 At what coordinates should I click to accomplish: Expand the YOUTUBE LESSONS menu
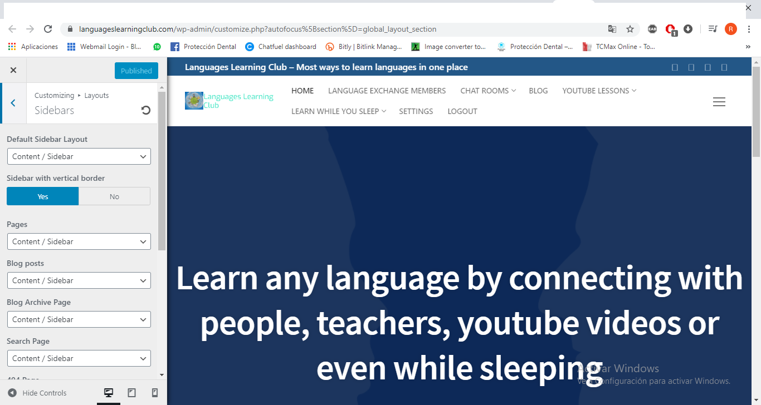(x=599, y=91)
